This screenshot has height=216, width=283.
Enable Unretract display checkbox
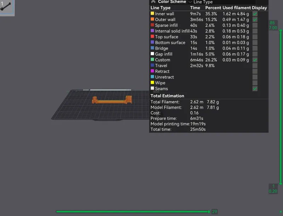pos(255,77)
